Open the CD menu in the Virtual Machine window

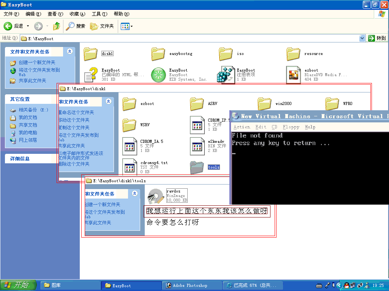point(274,127)
